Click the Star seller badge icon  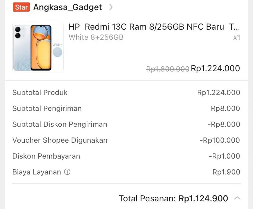pyautogui.click(x=21, y=7)
